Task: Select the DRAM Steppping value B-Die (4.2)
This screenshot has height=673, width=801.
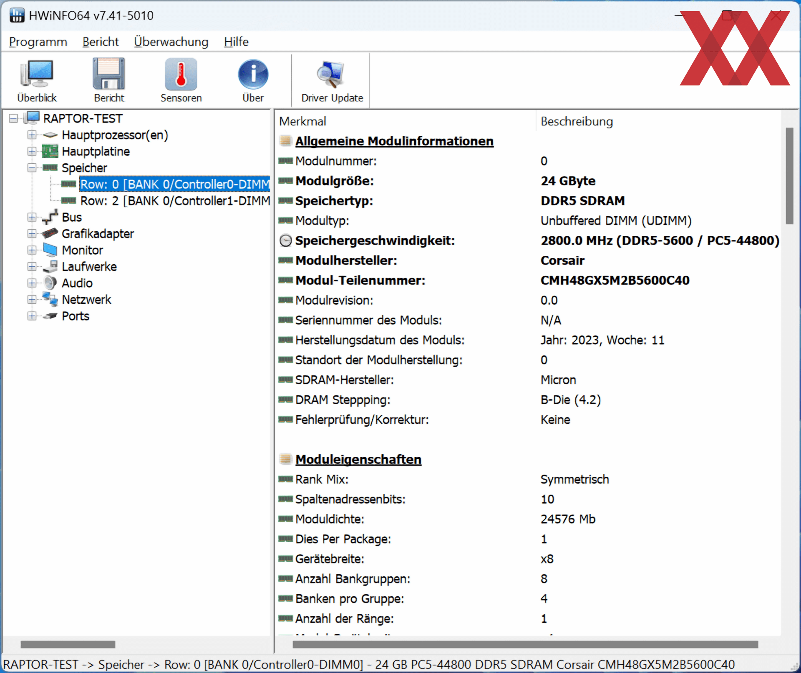Action: point(571,400)
